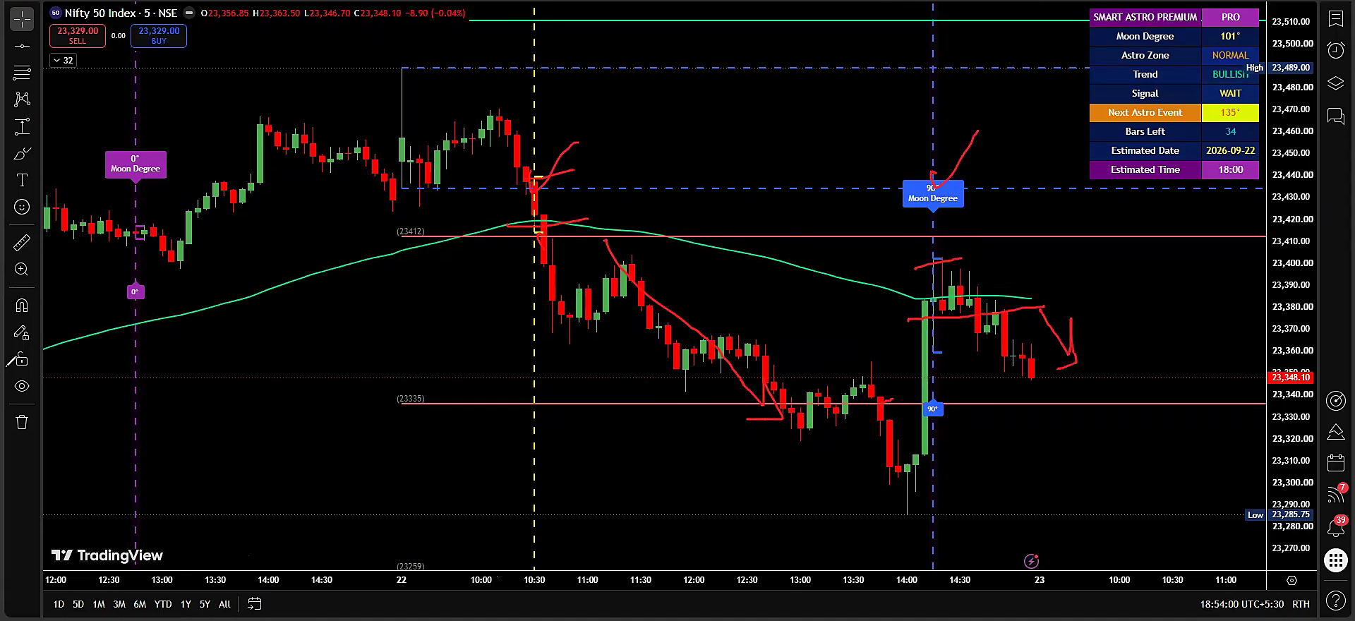This screenshot has height=621, width=1355.
Task: Click the BUY 23,329.00 button
Action: (159, 35)
